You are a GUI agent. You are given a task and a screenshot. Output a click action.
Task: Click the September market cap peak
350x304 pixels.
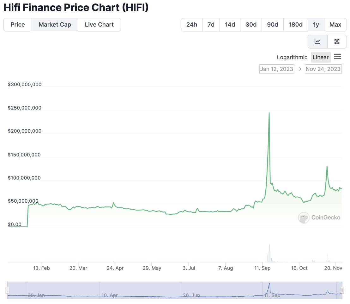click(x=269, y=113)
